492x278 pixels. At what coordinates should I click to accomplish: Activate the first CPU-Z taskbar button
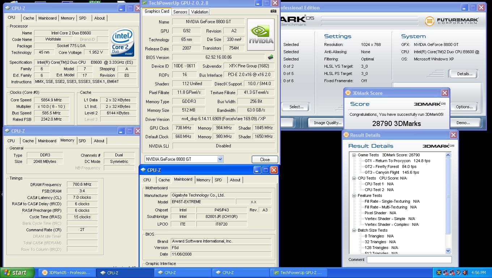pos(125,273)
